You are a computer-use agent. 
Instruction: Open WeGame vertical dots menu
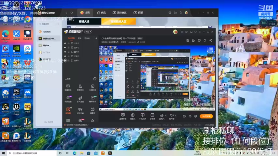pos(199,13)
